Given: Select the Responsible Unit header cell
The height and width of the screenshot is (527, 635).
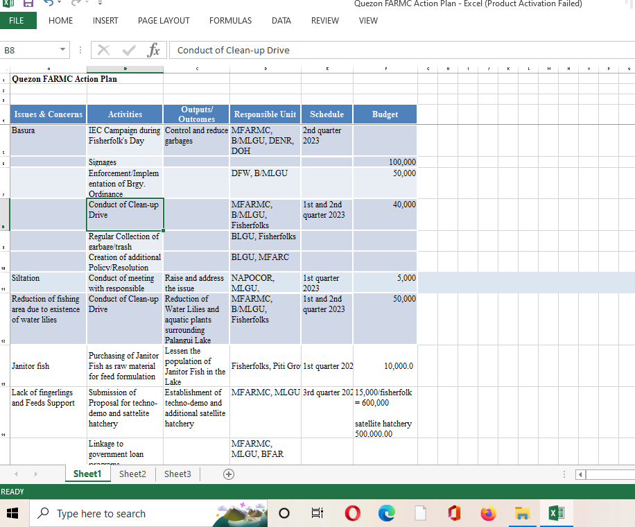Looking at the screenshot, I should pyautogui.click(x=265, y=114).
